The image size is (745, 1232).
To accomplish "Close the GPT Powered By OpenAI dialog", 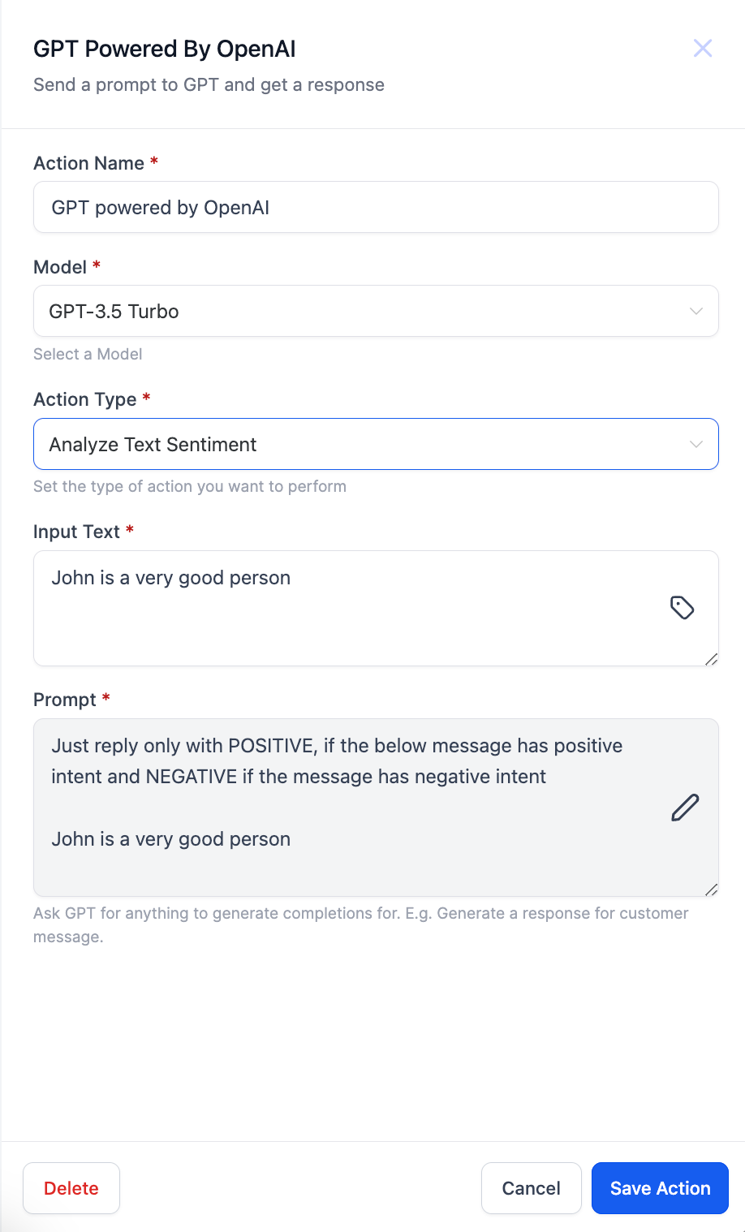I will (703, 49).
